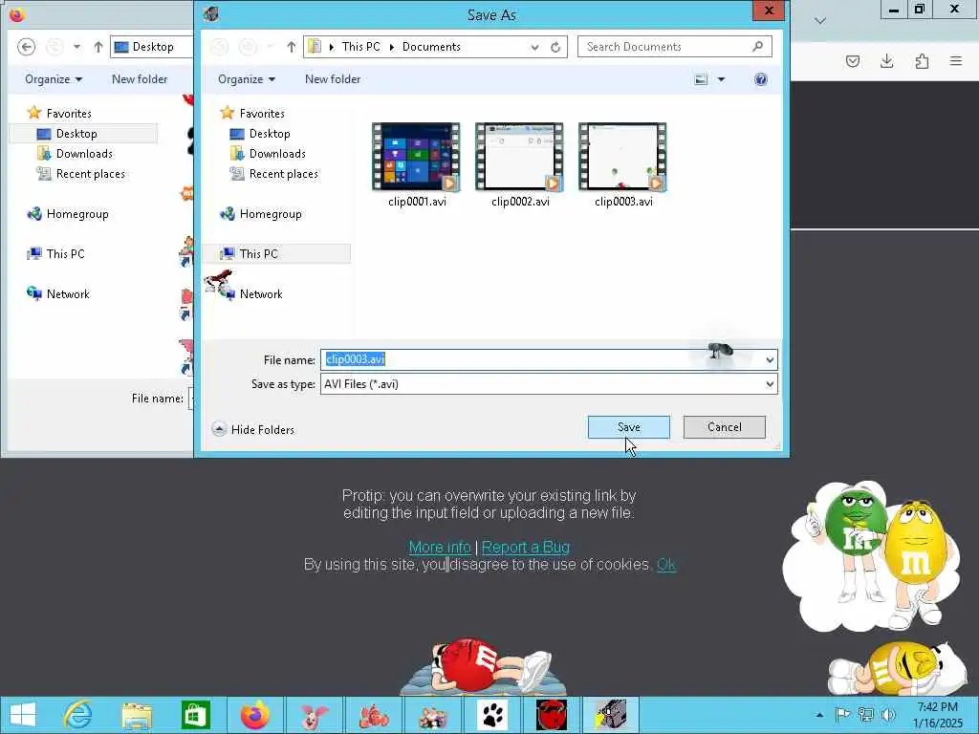Open the Windows Store taskbar icon
This screenshot has width=979, height=734.
click(195, 715)
